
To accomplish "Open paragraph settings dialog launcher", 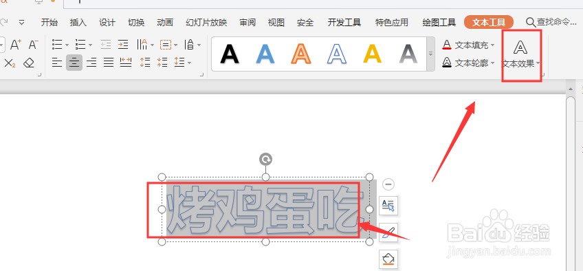I will (202, 75).
